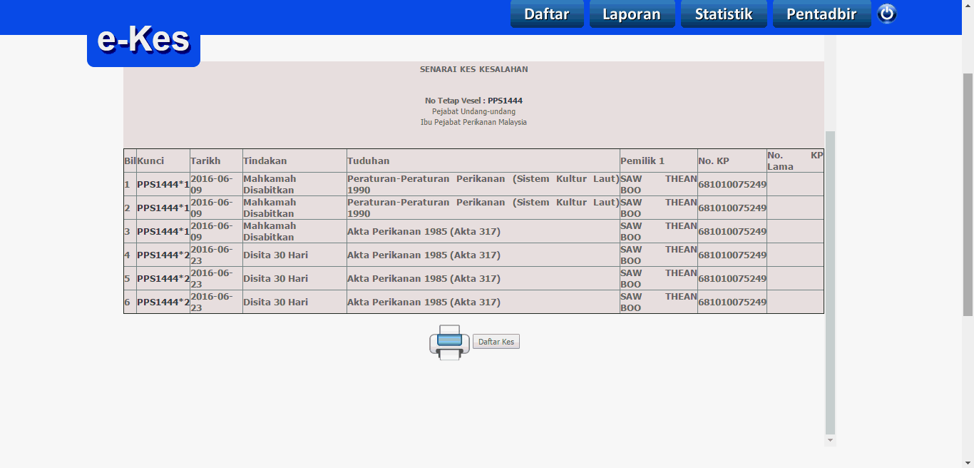The width and height of the screenshot is (974, 468).
Task: Click the Pemilik 1 column header
Action: 642,161
